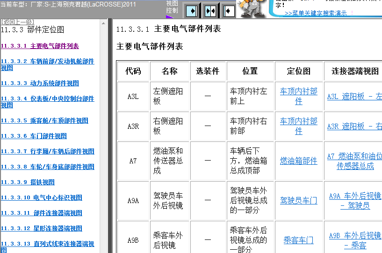Open 11.3.3.9 搭铁视图
382x253 pixels.
(x=28, y=182)
